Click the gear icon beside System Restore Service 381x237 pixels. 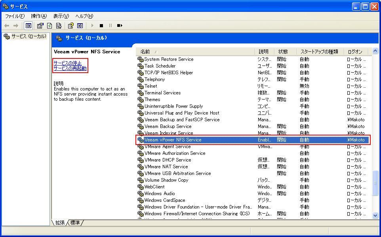tap(141, 59)
